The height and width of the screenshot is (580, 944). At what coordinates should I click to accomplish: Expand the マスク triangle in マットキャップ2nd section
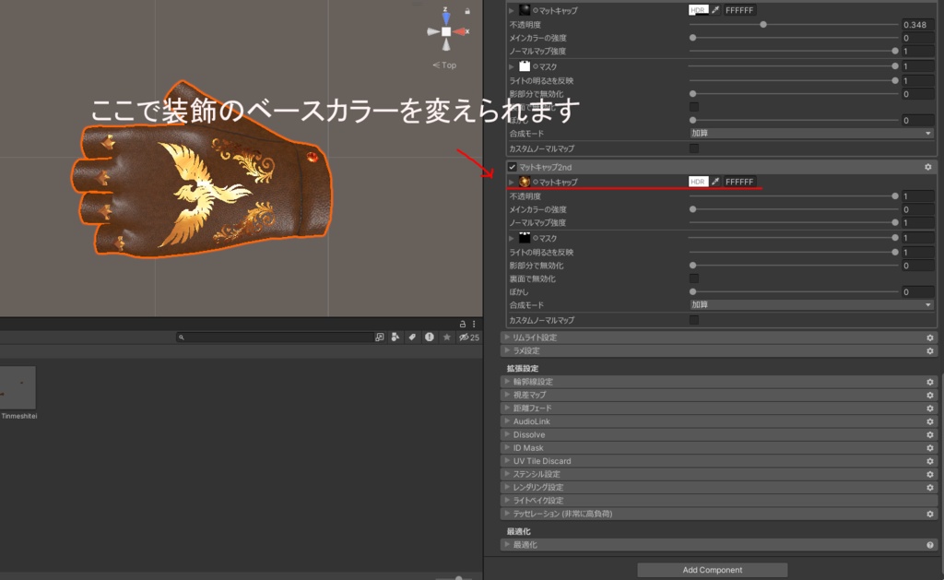point(512,239)
